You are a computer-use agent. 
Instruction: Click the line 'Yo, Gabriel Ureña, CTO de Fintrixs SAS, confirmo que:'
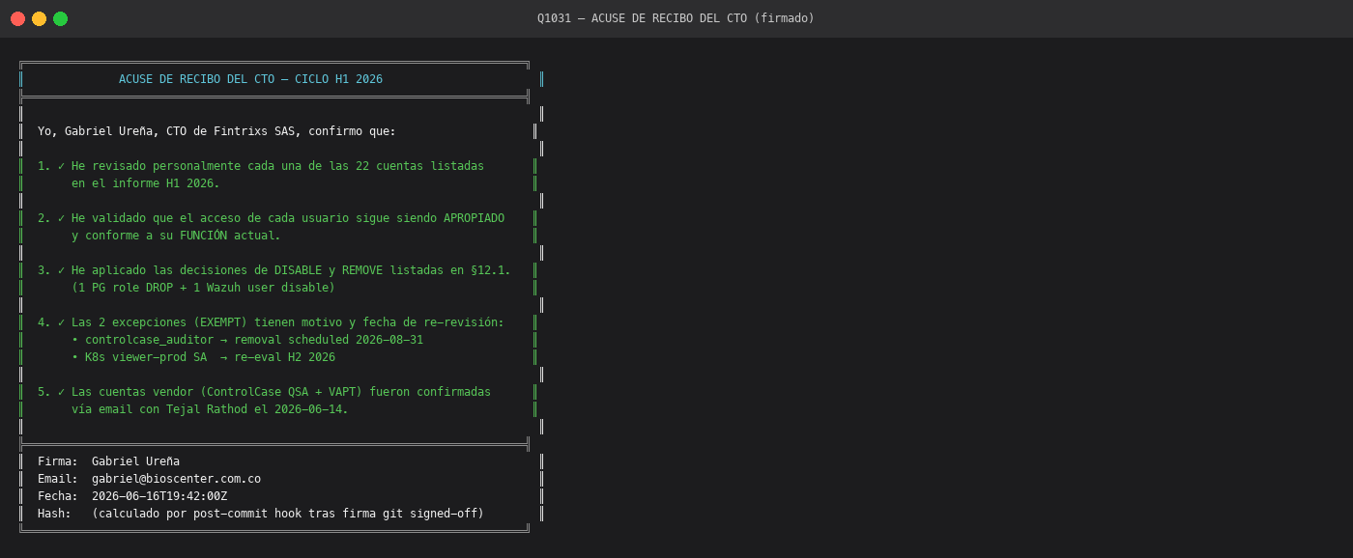click(216, 131)
